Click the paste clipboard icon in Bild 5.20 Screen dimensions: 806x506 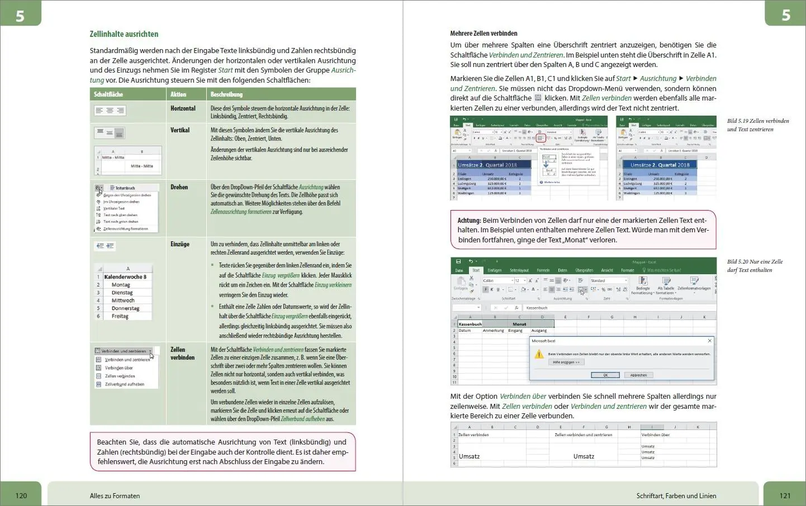pos(461,281)
